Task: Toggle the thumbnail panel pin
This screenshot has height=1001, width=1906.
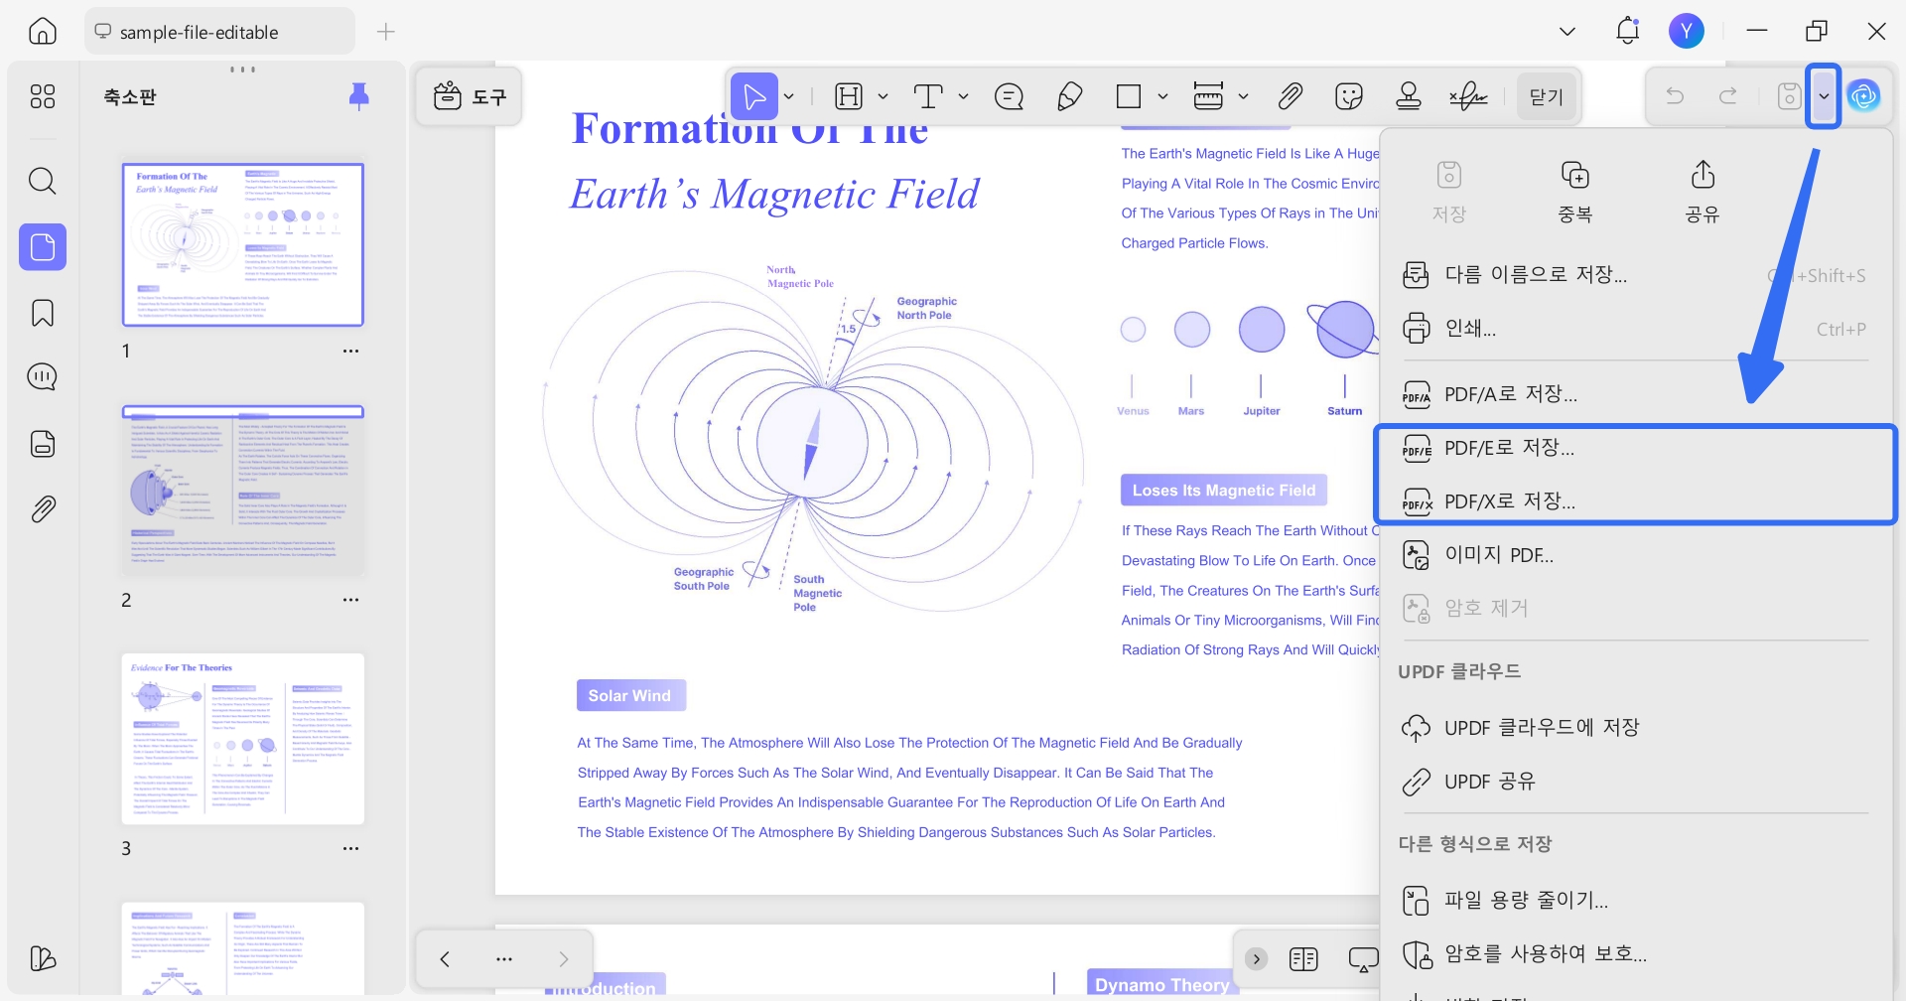Action: tap(358, 96)
